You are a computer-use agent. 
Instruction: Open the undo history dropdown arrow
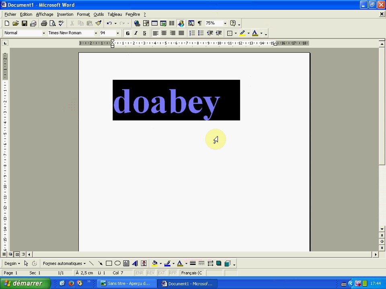(115, 23)
